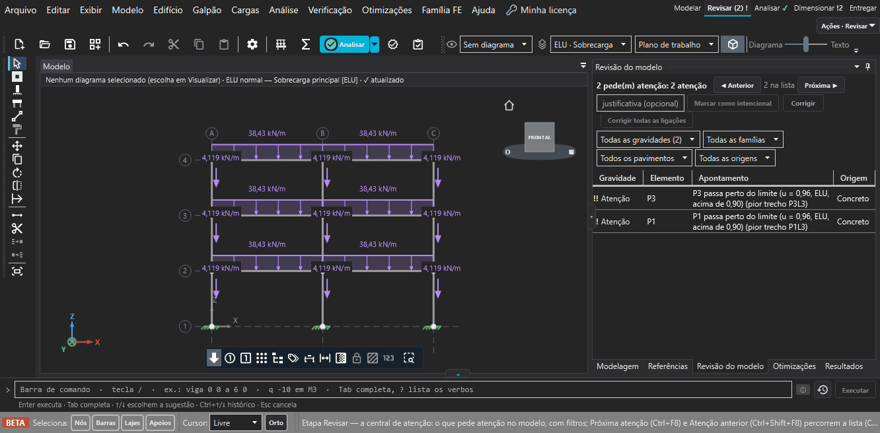880x433 pixels.
Task: Select the P3 attention row
Action: 735,198
